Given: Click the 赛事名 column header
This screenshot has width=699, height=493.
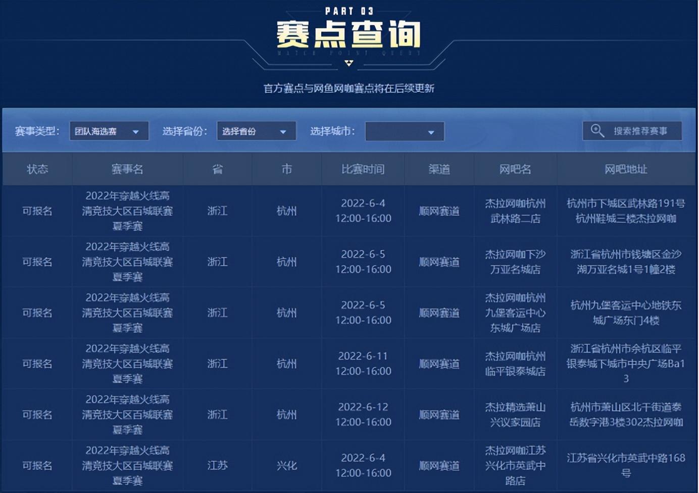Looking at the screenshot, I should point(127,169).
